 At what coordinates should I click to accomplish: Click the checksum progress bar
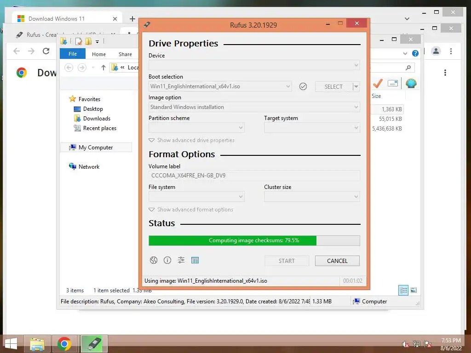[x=254, y=240]
